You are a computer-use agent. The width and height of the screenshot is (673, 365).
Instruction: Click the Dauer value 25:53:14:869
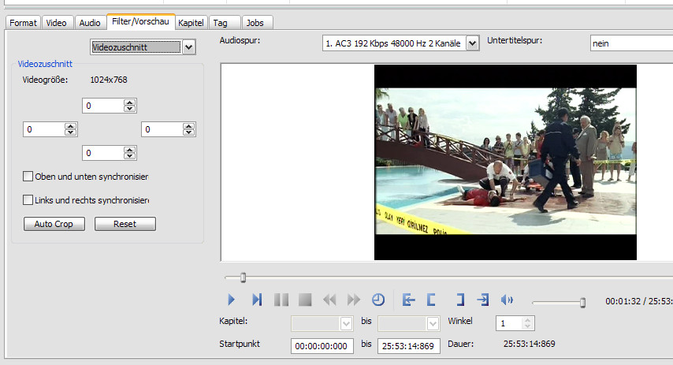[530, 344]
